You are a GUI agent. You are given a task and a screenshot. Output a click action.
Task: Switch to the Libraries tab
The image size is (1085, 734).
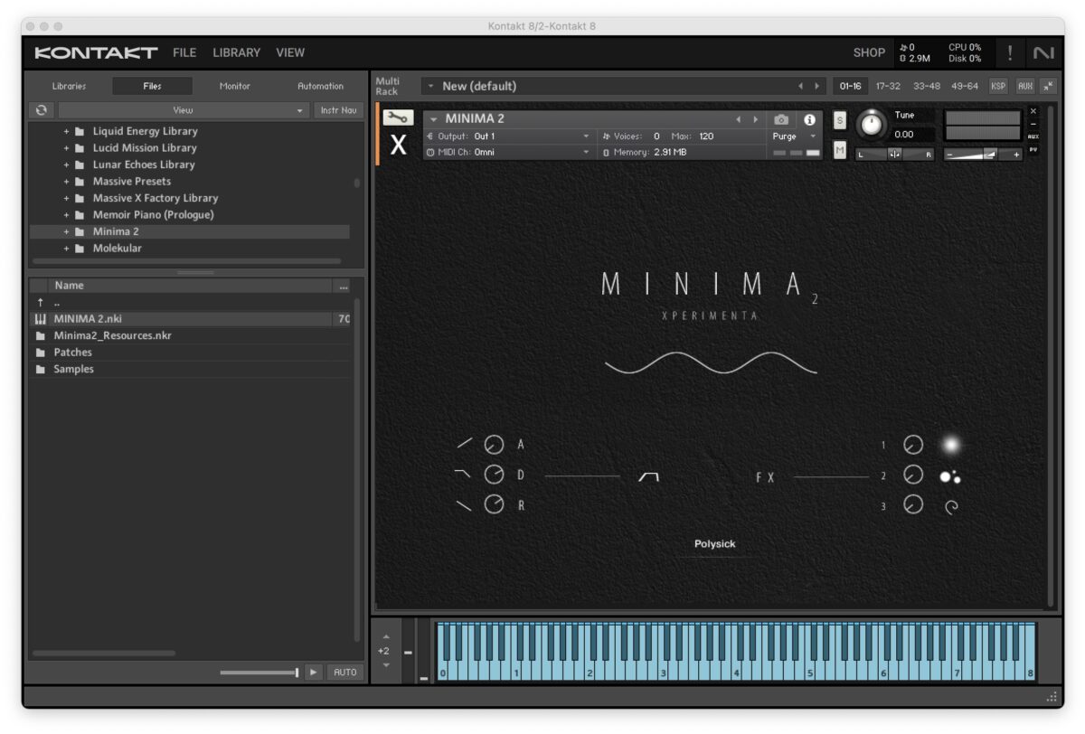pos(70,86)
